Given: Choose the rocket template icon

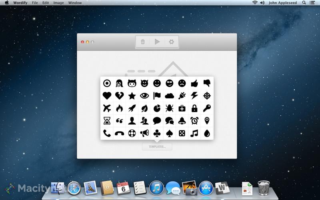Looking at the screenshot, I should click(x=132, y=108).
